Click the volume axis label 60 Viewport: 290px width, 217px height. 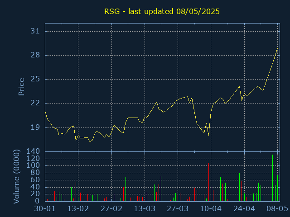35,180
